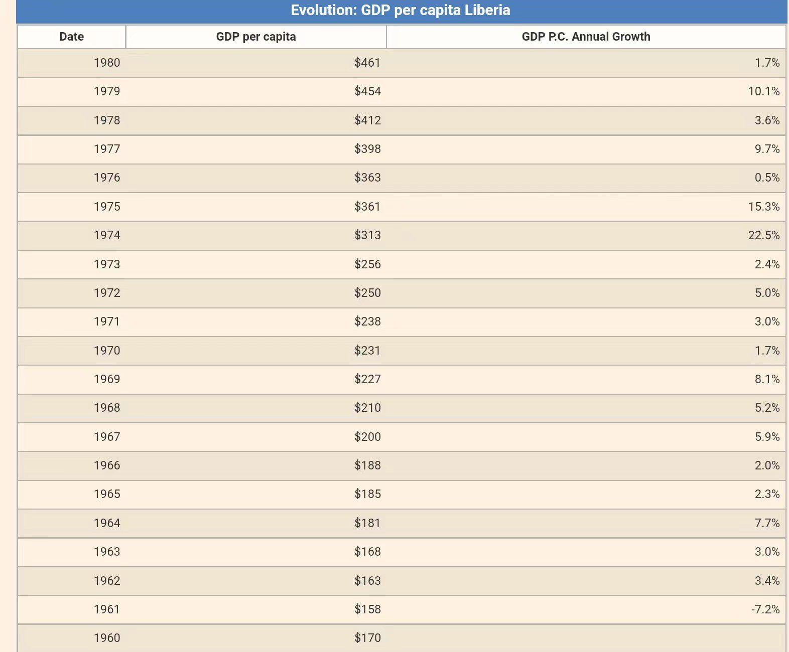
Task: Pick the 3.0% growth in the 1971 row
Action: pos(767,321)
